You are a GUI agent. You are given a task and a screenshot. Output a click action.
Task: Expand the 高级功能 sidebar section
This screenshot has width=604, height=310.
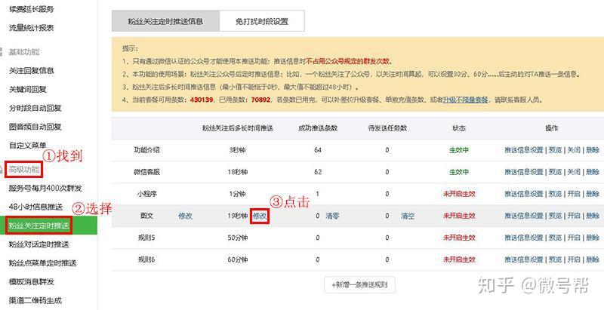point(24,169)
